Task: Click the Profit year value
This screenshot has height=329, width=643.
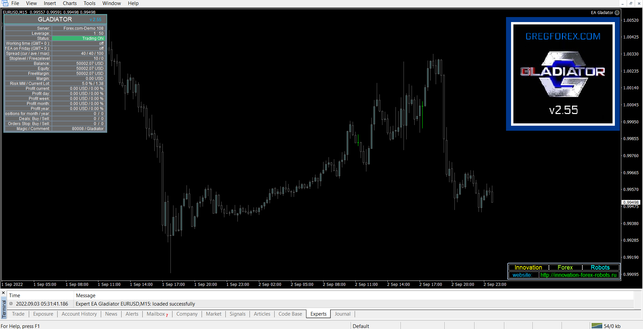Action: [78, 109]
